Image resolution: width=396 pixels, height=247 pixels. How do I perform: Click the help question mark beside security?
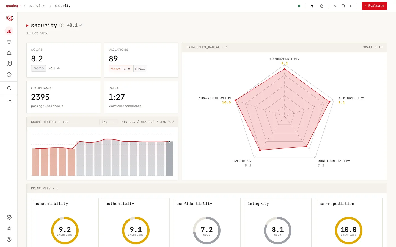coord(62,25)
